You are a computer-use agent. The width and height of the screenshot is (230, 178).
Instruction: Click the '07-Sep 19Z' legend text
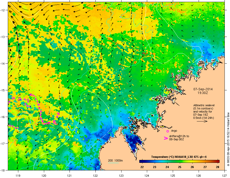[200, 115]
